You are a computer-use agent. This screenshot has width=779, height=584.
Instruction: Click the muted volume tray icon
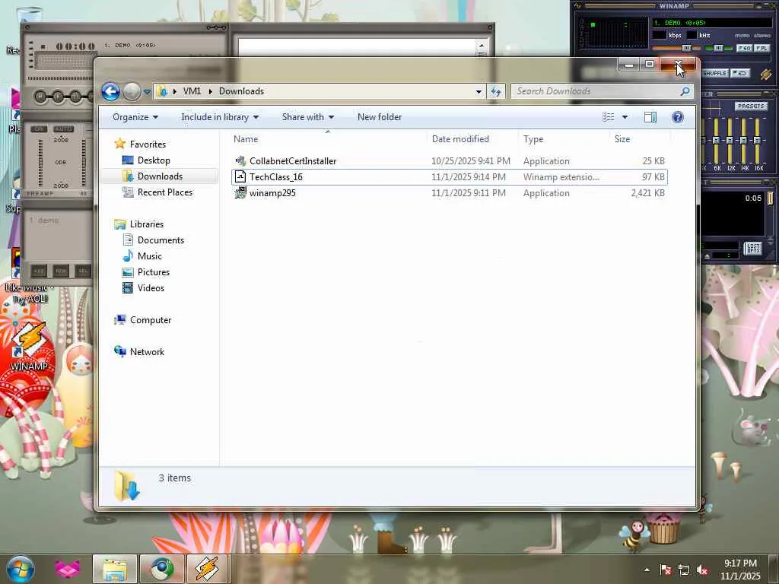pos(702,570)
